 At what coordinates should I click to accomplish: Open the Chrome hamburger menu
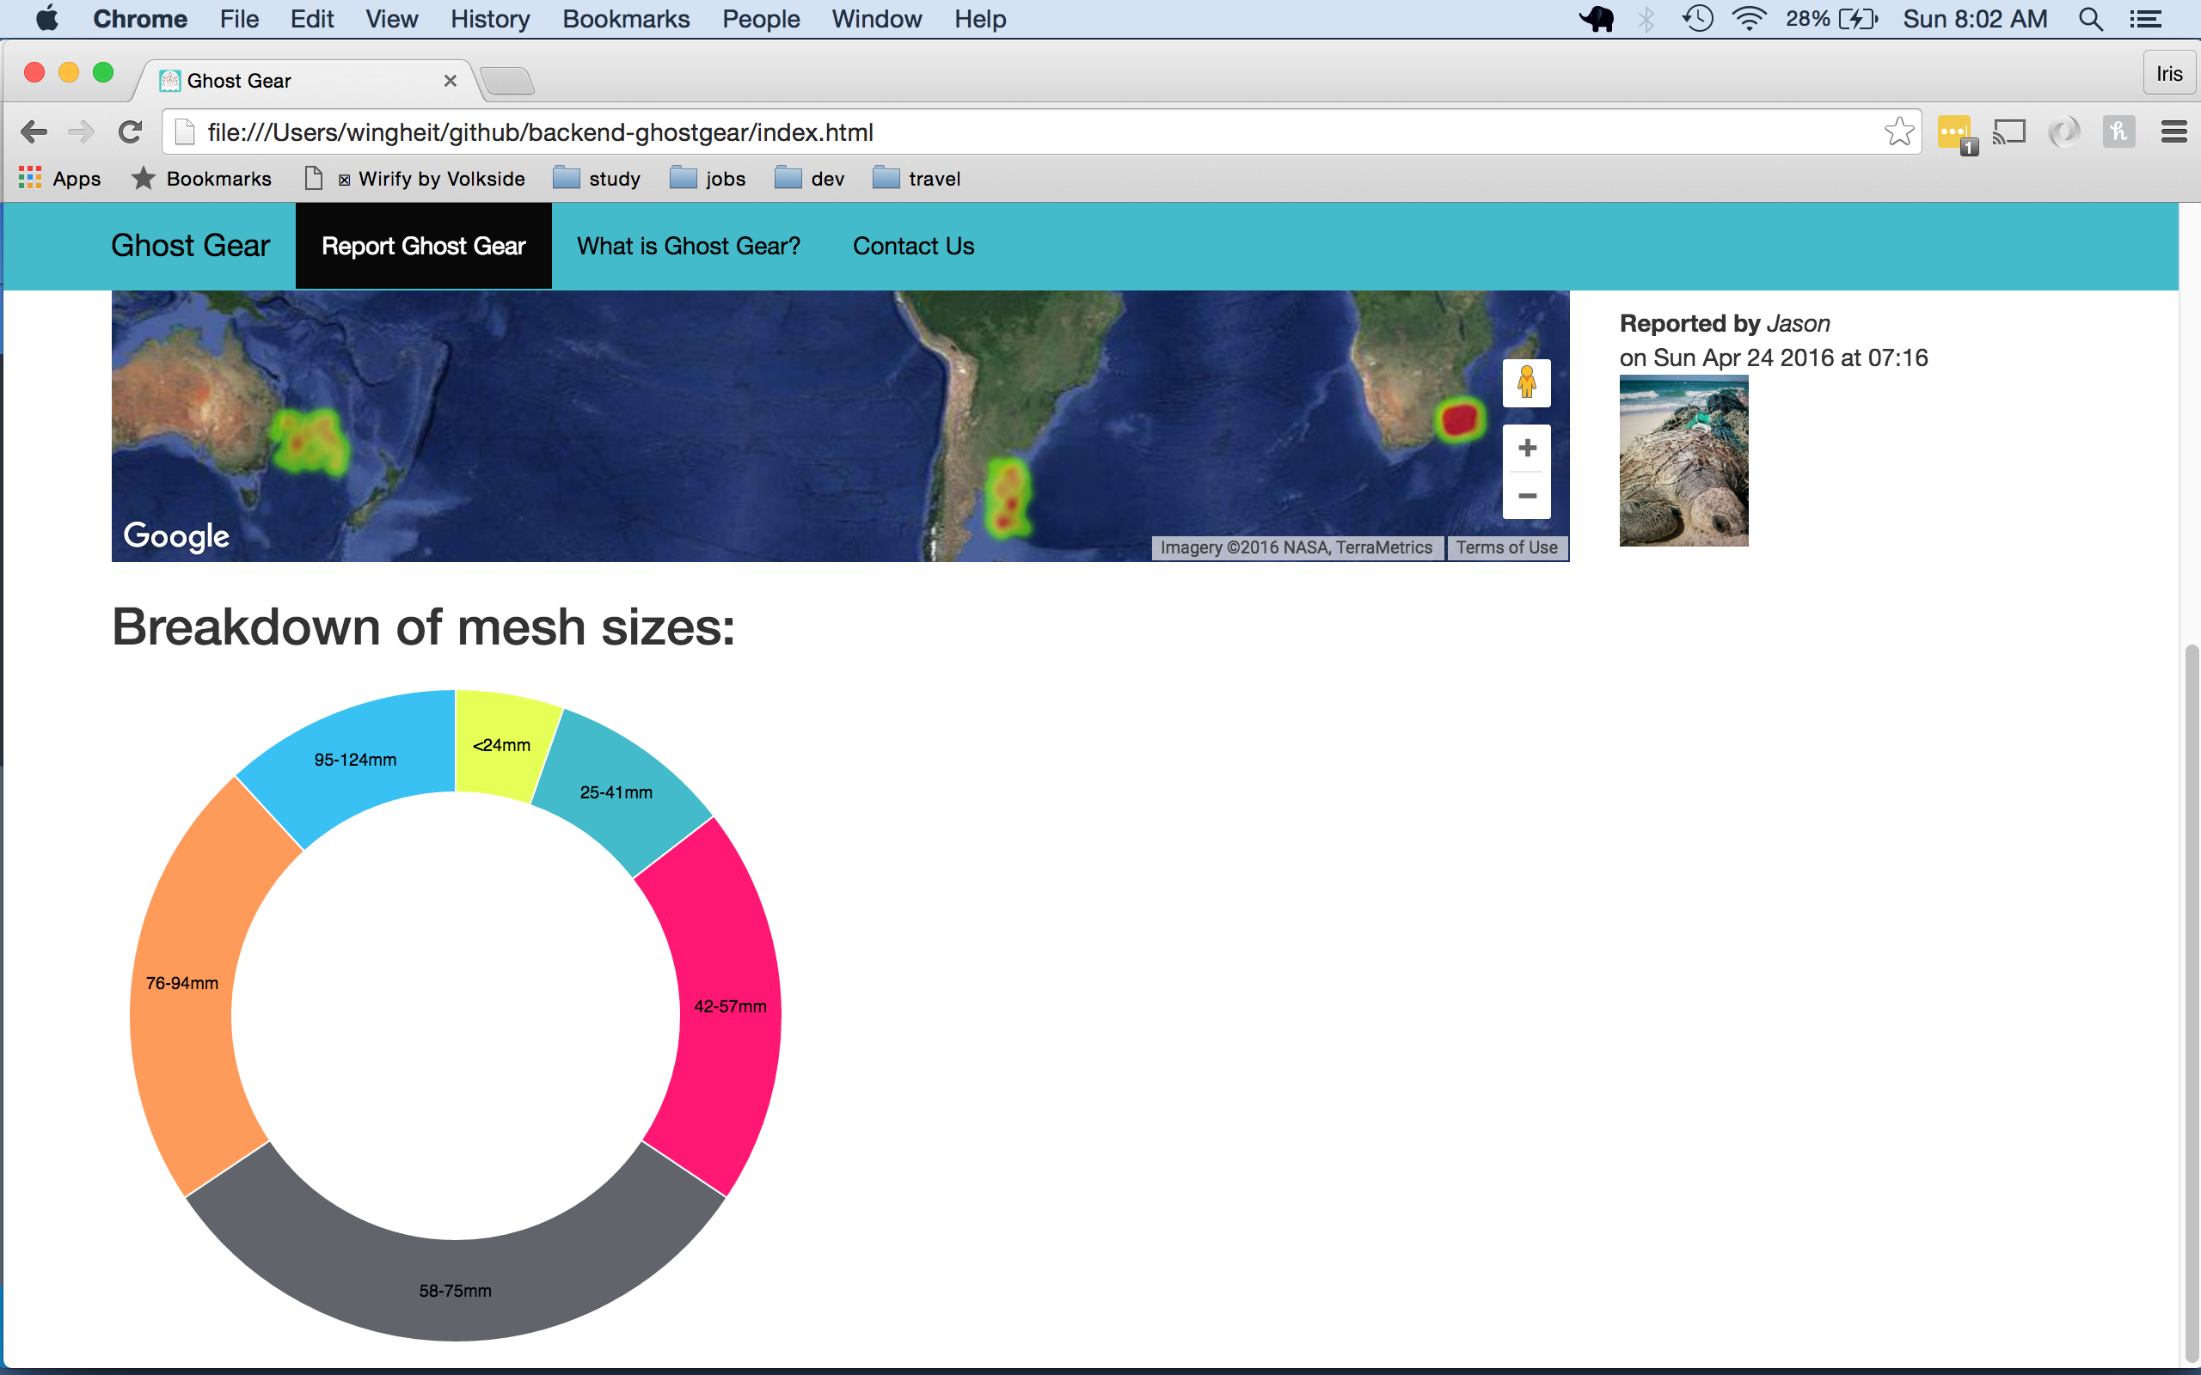2173,132
